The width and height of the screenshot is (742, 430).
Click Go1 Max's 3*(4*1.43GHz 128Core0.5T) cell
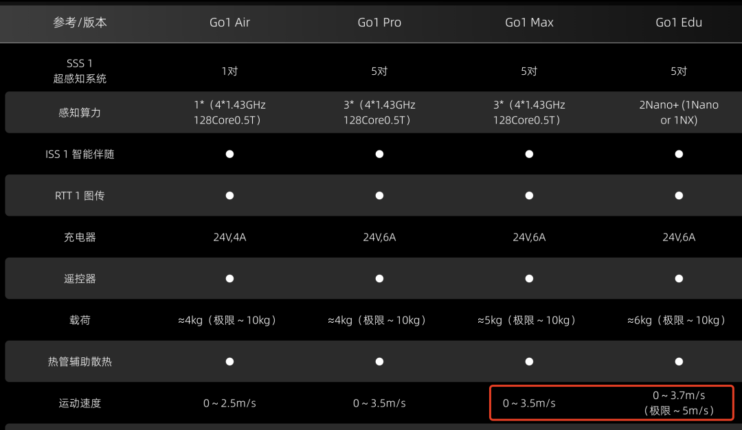529,113
